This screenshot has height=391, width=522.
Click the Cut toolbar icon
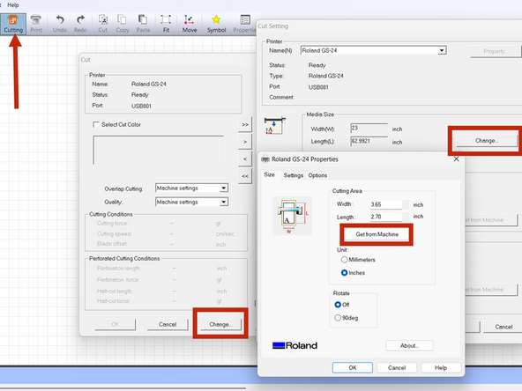(103, 24)
